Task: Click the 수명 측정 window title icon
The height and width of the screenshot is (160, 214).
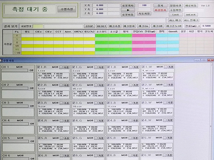Action: coord(1,60)
